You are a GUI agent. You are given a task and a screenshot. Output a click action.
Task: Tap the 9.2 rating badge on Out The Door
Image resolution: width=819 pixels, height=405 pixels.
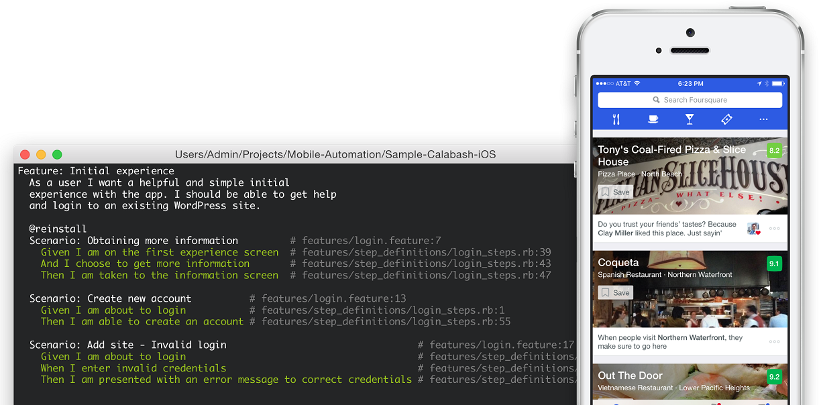click(774, 377)
